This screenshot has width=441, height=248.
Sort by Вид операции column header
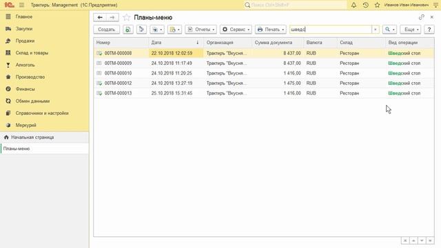point(410,43)
